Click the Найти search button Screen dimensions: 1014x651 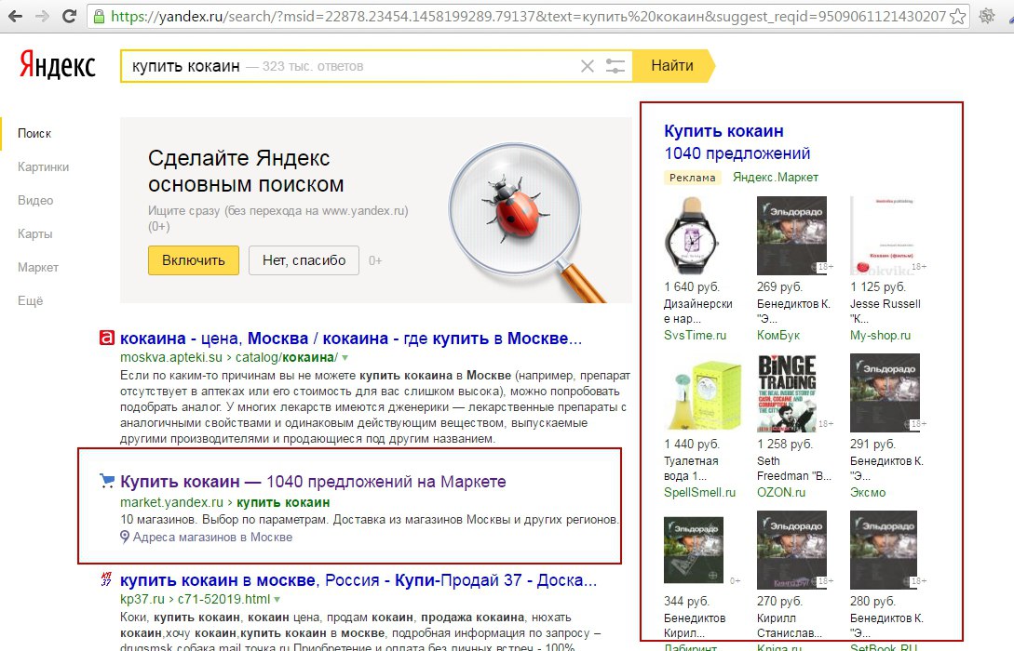[672, 66]
